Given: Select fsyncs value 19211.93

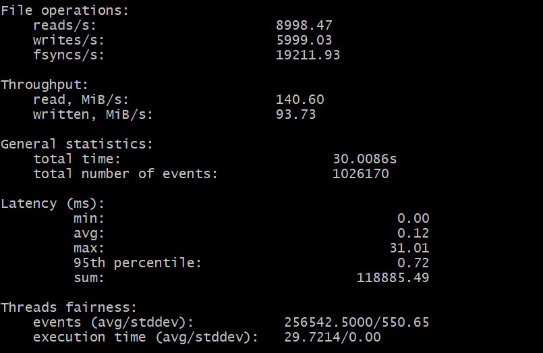Looking at the screenshot, I should (308, 55).
